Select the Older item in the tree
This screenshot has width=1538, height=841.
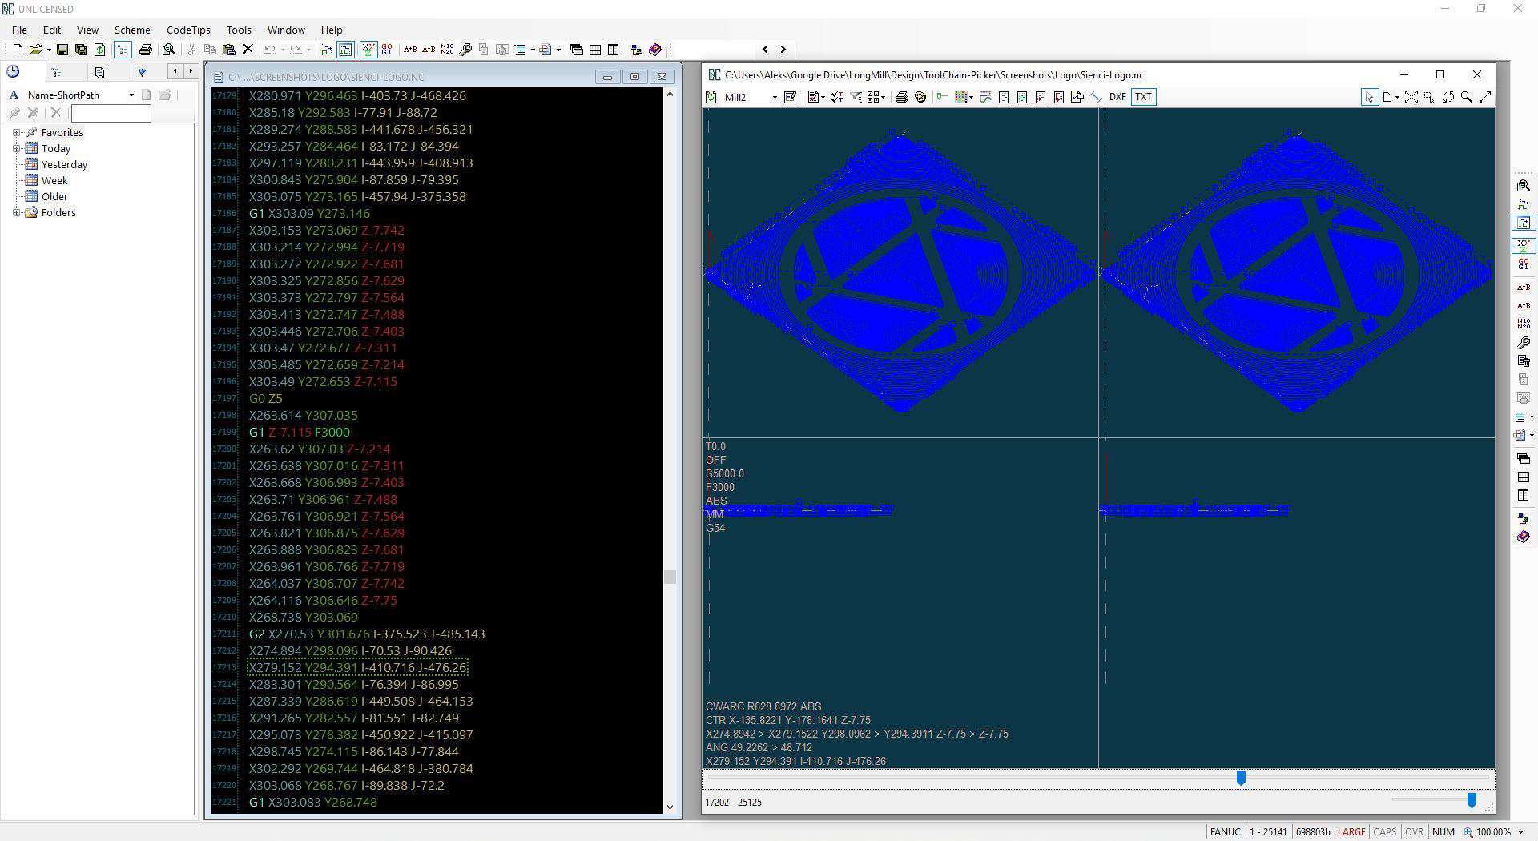point(54,196)
